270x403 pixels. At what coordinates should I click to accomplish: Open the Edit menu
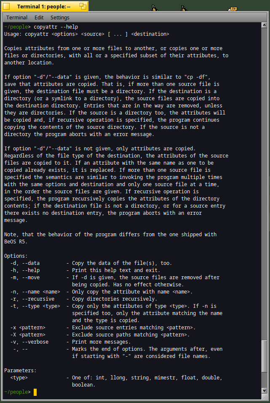39,18
